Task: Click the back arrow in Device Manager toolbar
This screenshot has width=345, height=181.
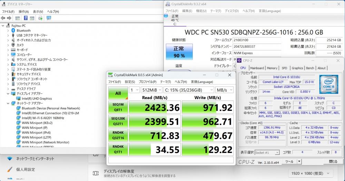Action: click(3, 18)
